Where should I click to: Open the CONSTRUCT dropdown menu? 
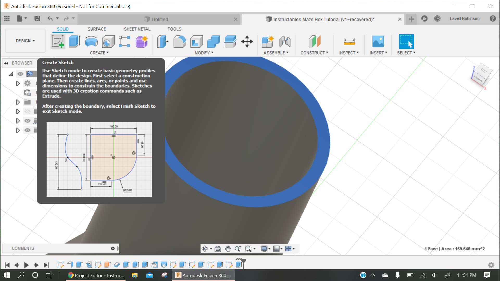pos(314,53)
